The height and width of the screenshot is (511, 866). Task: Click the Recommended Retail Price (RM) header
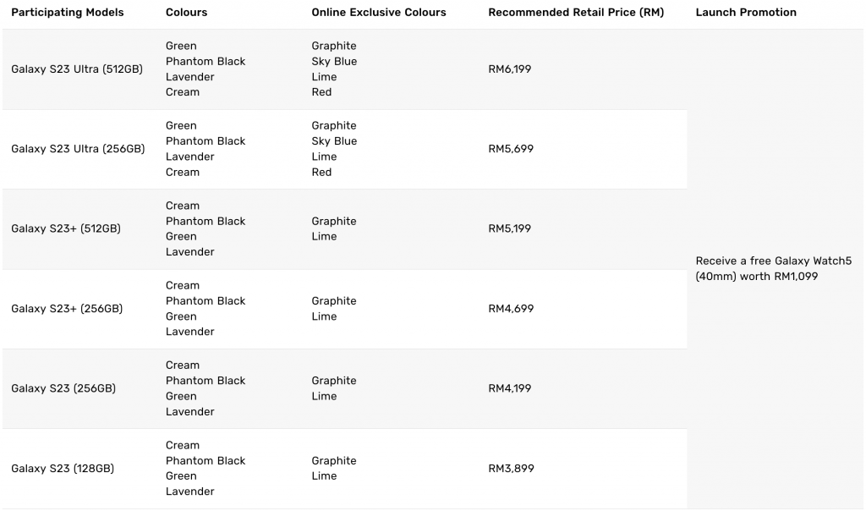(x=576, y=13)
